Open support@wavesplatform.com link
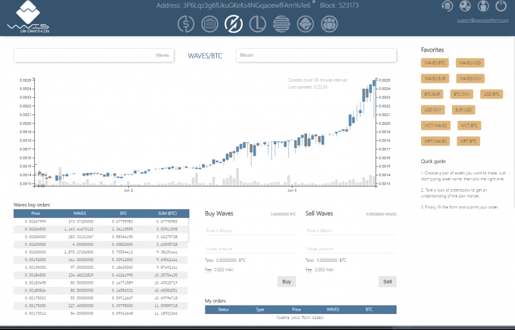Image resolution: width=515 pixels, height=330 pixels. tap(482, 21)
